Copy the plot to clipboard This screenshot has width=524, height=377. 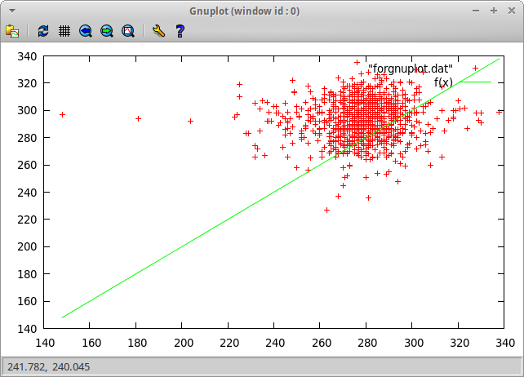click(12, 31)
